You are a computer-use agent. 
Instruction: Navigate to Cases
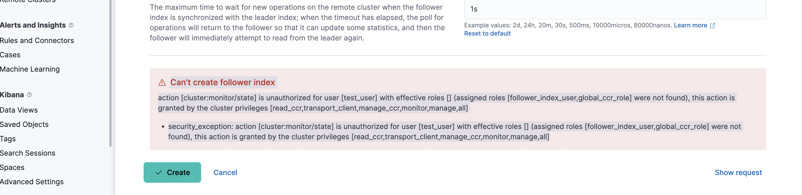coord(10,55)
